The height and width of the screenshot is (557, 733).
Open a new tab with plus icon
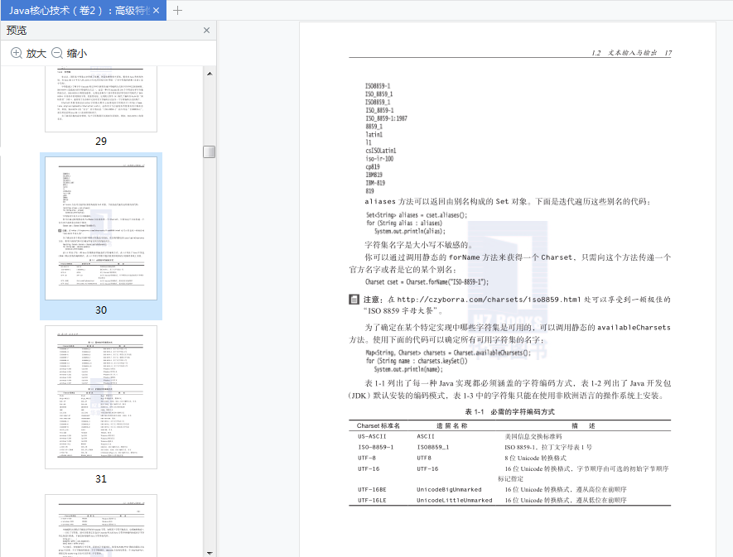click(177, 10)
